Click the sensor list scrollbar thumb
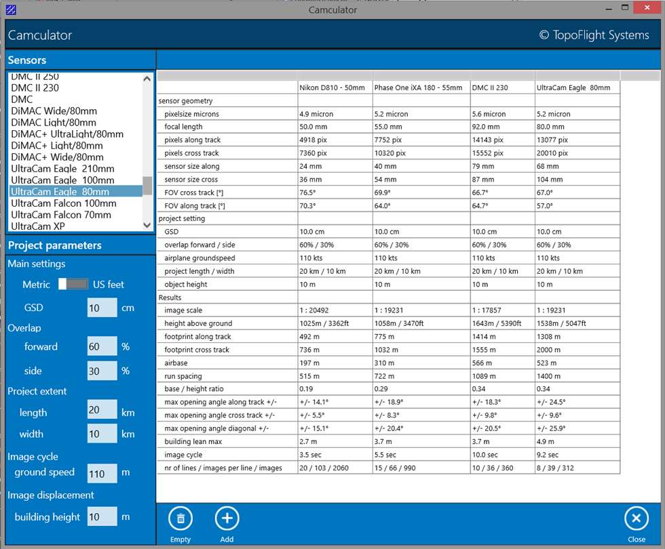Screen dimensions: 665x549 [x=147, y=186]
